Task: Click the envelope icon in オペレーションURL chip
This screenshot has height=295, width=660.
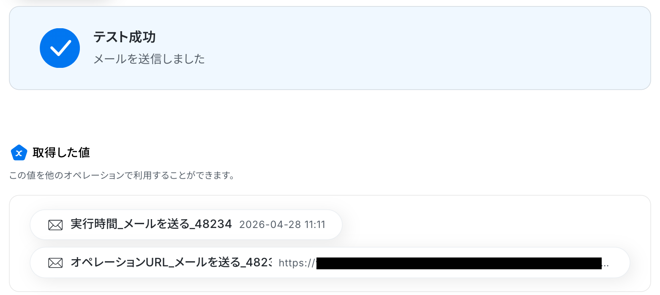Action: [x=55, y=263]
